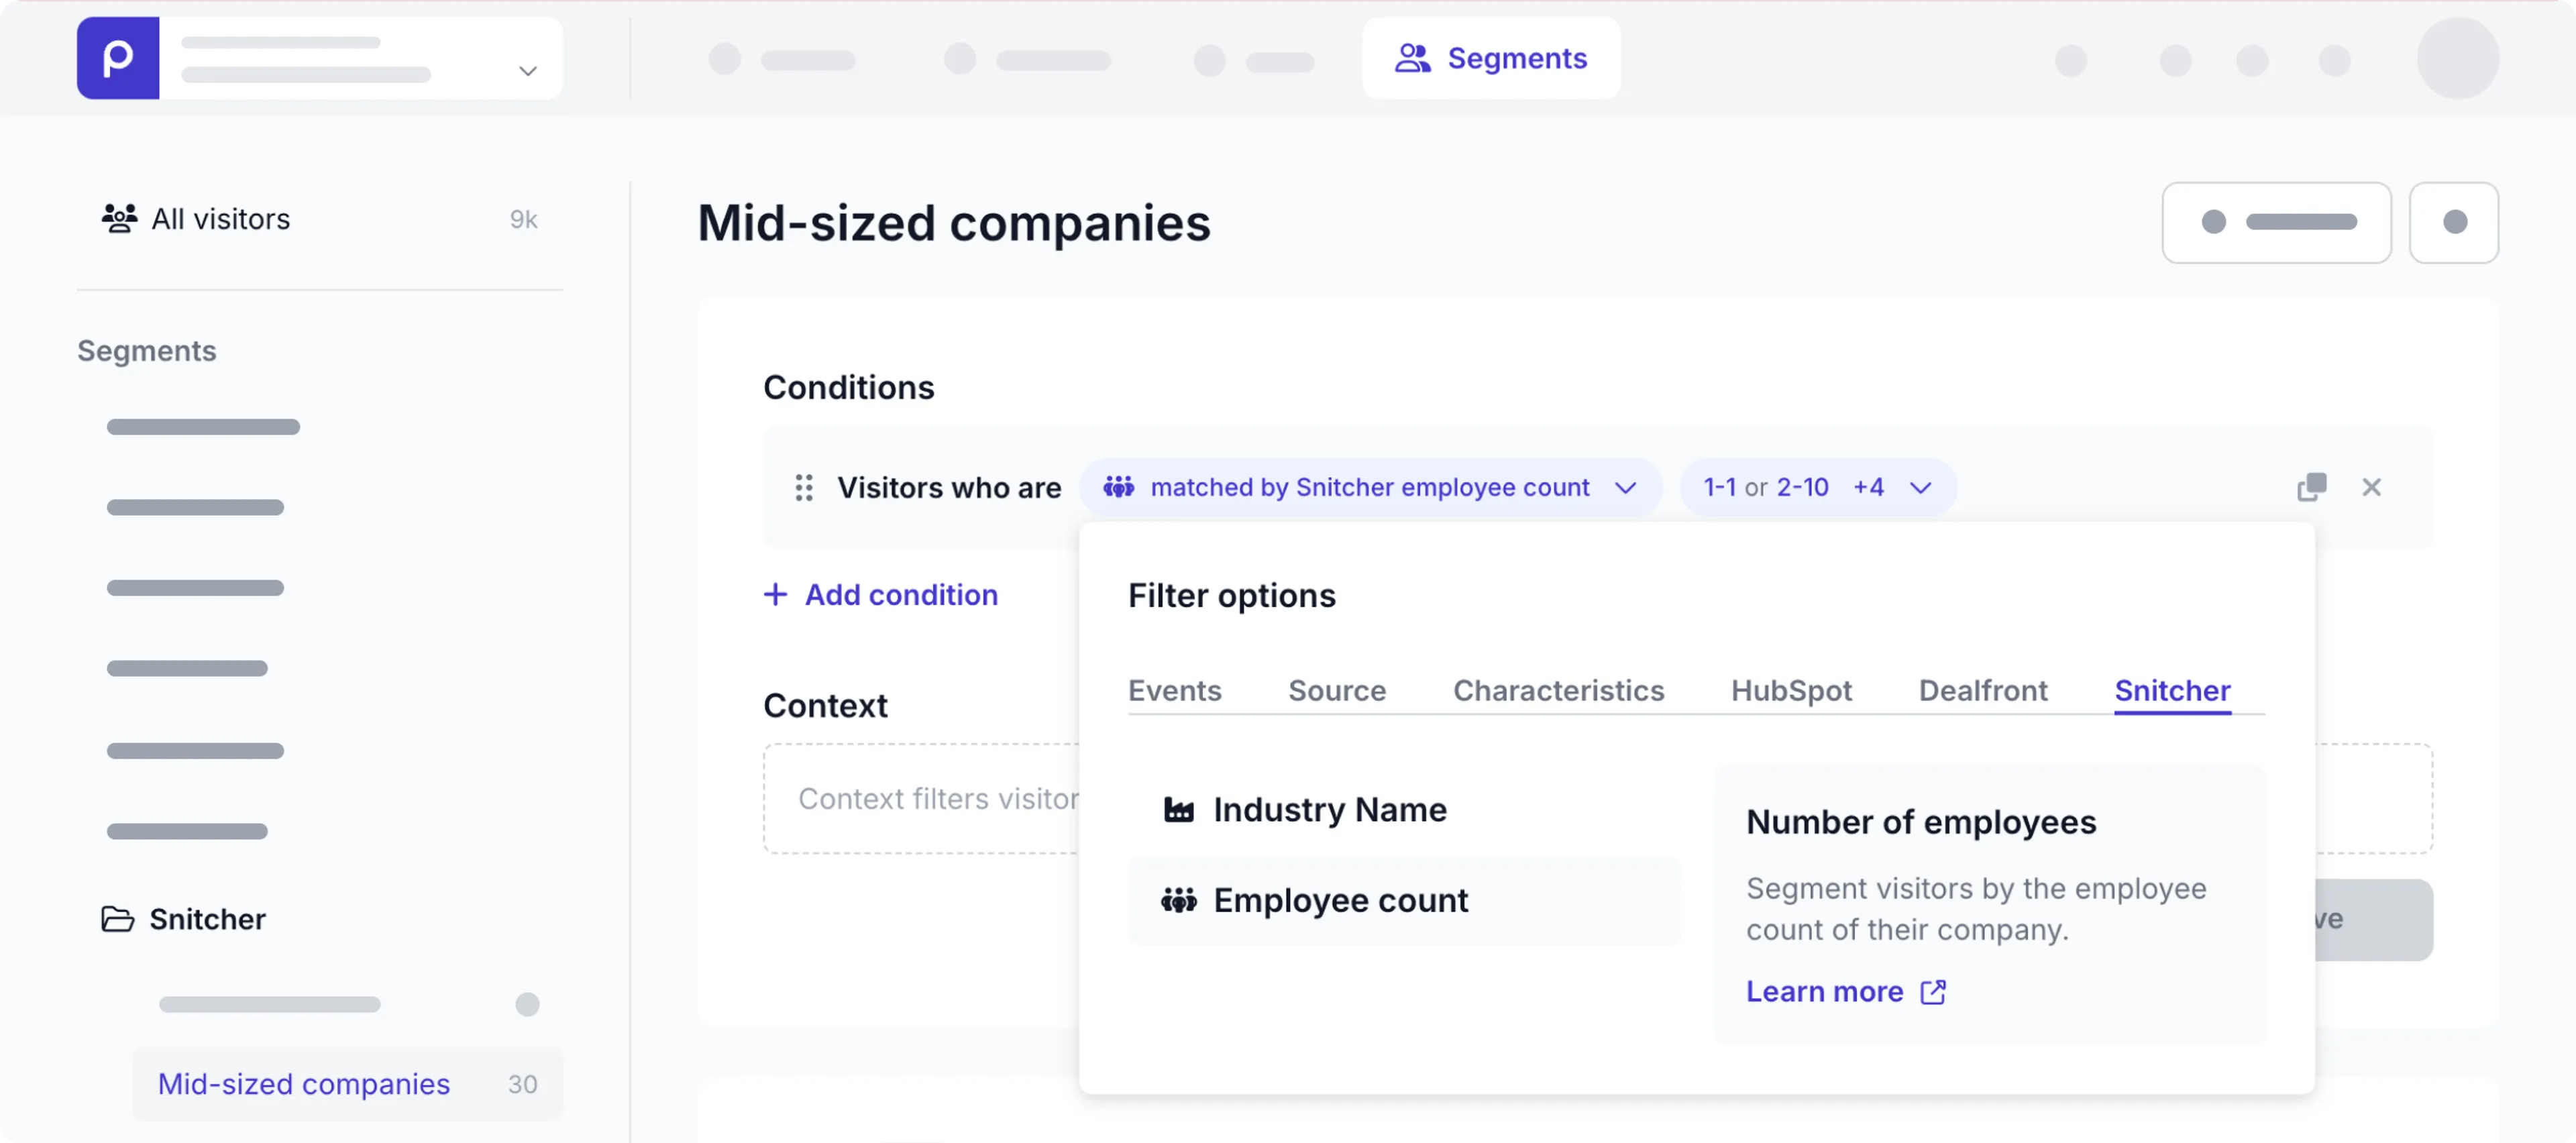Screen dimensions: 2576x1143
Task: Click the Industry Name factory icon
Action: [1179, 810]
